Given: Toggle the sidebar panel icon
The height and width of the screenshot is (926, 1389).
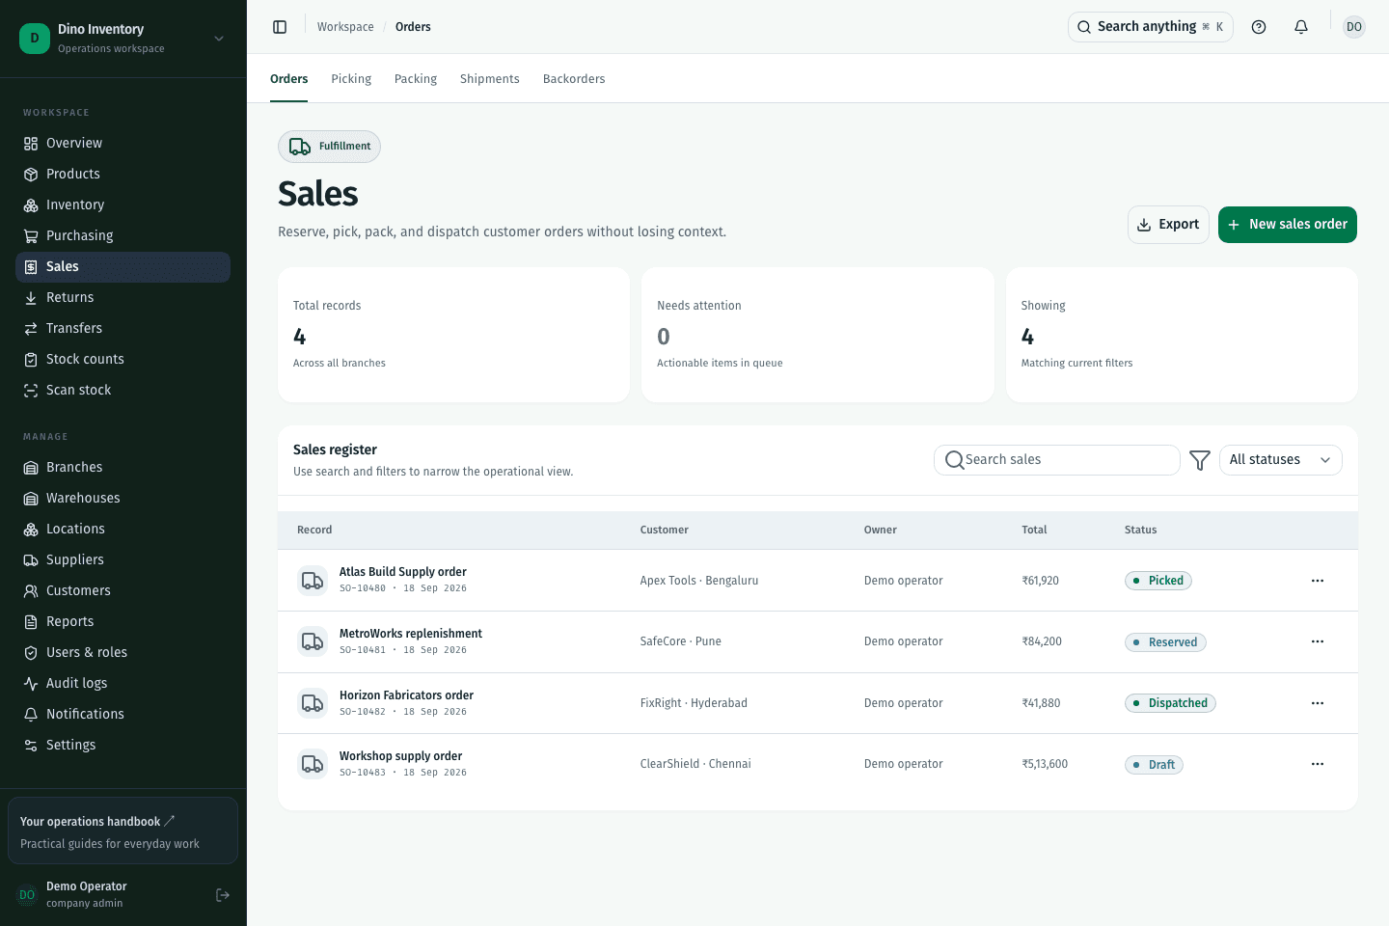Looking at the screenshot, I should pyautogui.click(x=280, y=27).
